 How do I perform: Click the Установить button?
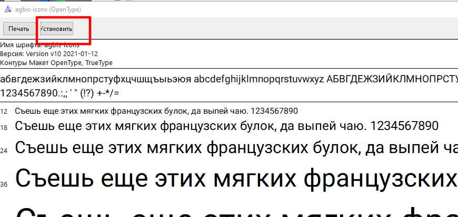56,29
